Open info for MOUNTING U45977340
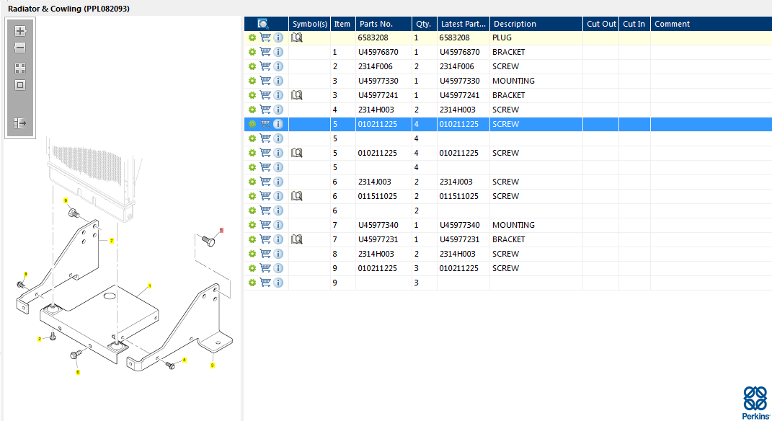Image resolution: width=772 pixels, height=421 pixels. tap(278, 225)
